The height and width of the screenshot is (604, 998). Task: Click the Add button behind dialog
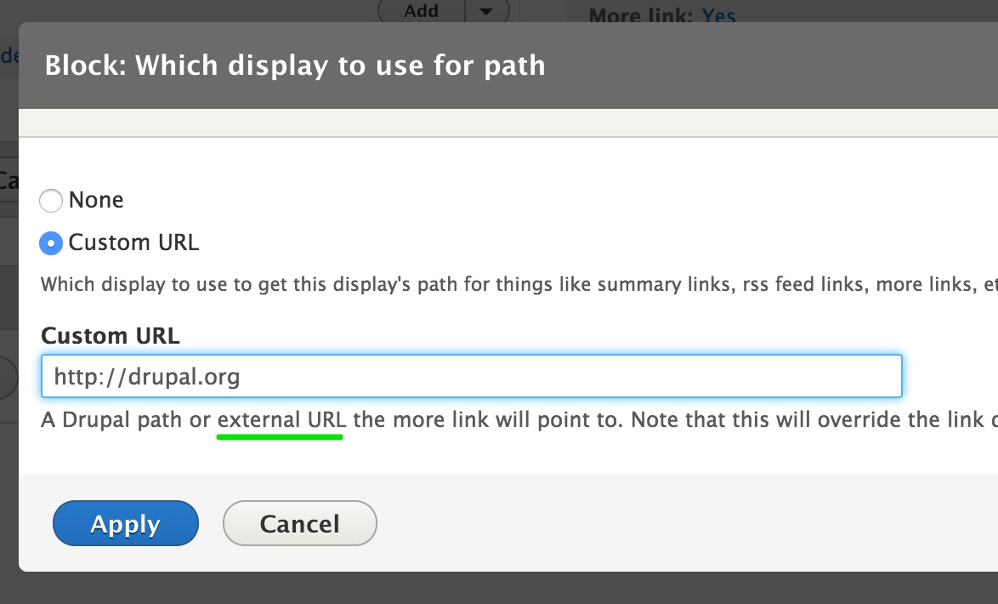tap(422, 11)
